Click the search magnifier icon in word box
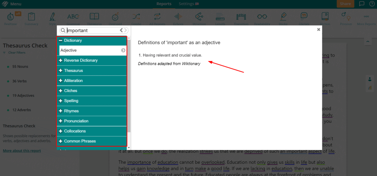 [x=63, y=30]
